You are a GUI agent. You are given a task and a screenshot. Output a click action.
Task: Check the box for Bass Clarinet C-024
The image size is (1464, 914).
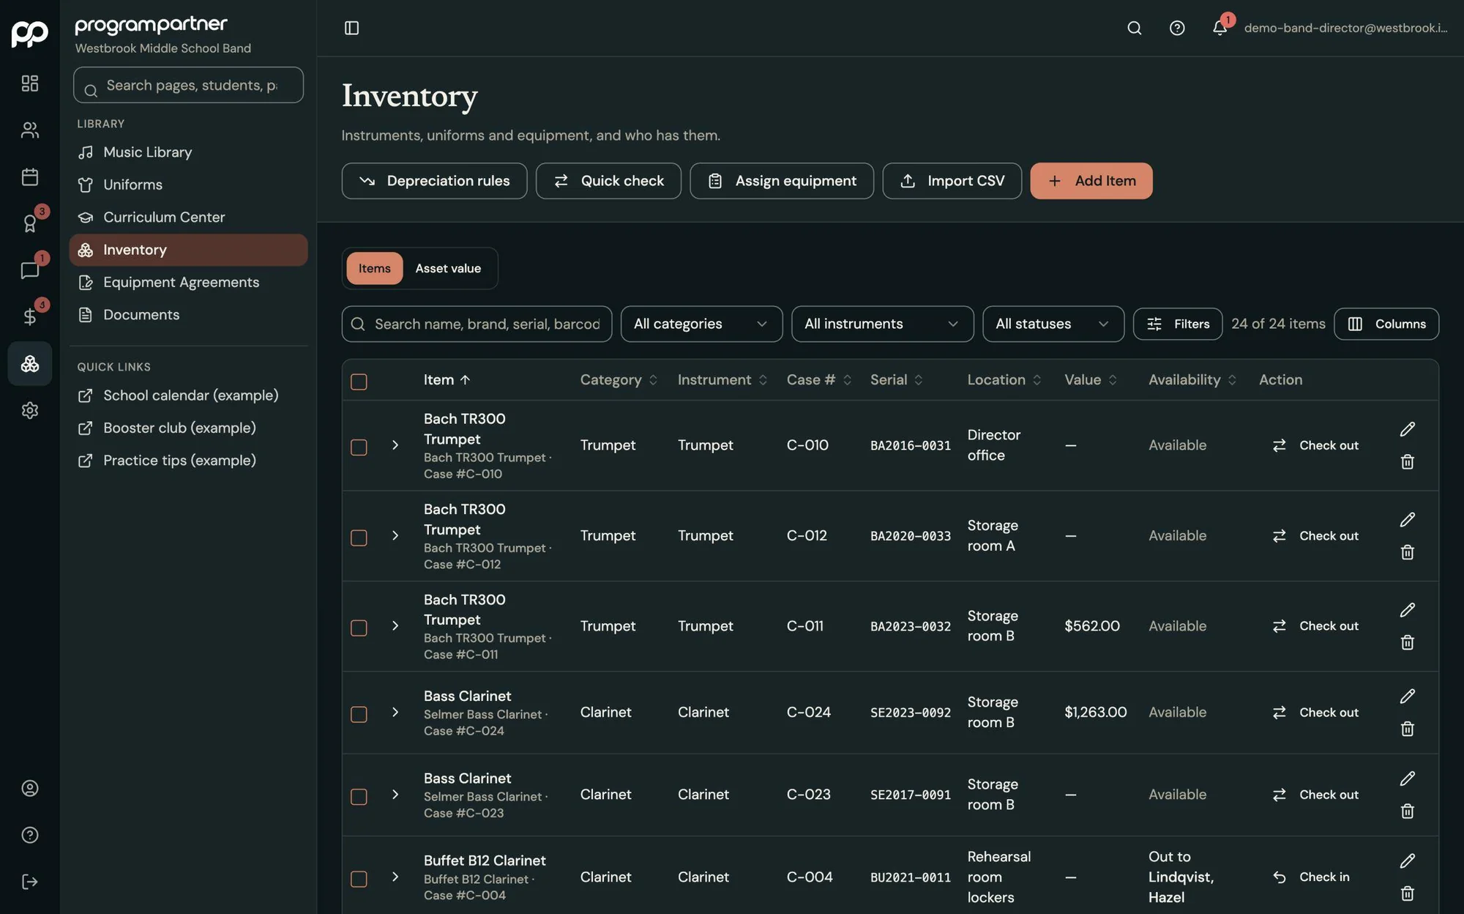[x=359, y=714]
